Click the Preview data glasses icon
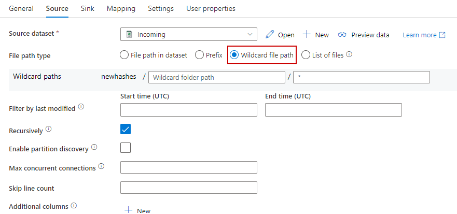 [x=342, y=35]
